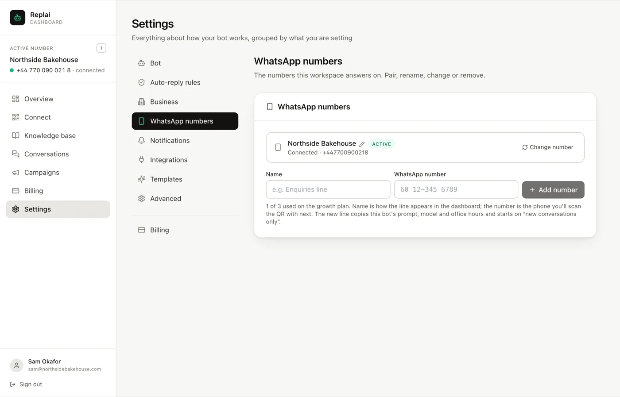The image size is (620, 397).
Task: Open the Templates settings section
Action: pyautogui.click(x=185, y=179)
